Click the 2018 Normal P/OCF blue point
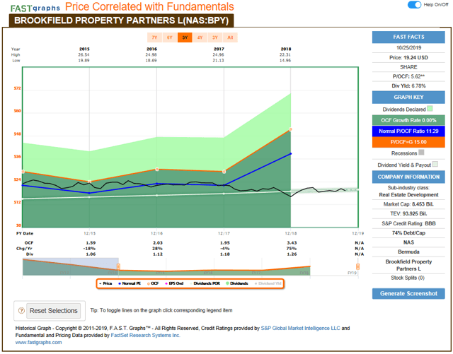453x354 pixels. (x=291, y=154)
